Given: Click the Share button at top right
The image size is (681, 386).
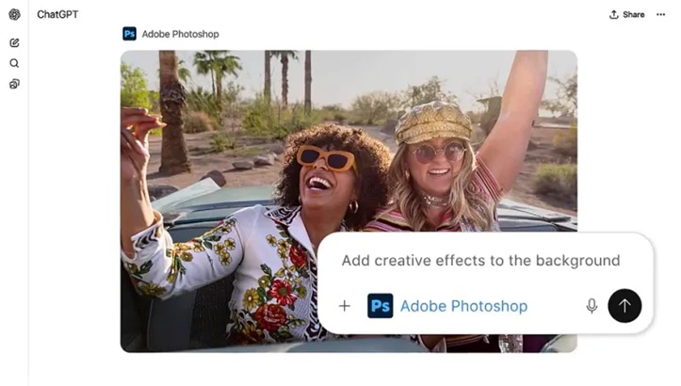Looking at the screenshot, I should (x=626, y=14).
